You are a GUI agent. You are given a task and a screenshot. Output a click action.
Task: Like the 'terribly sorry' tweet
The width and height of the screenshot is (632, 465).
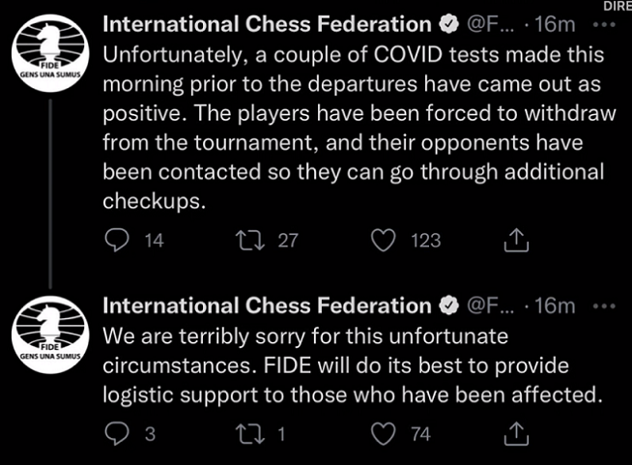385,434
